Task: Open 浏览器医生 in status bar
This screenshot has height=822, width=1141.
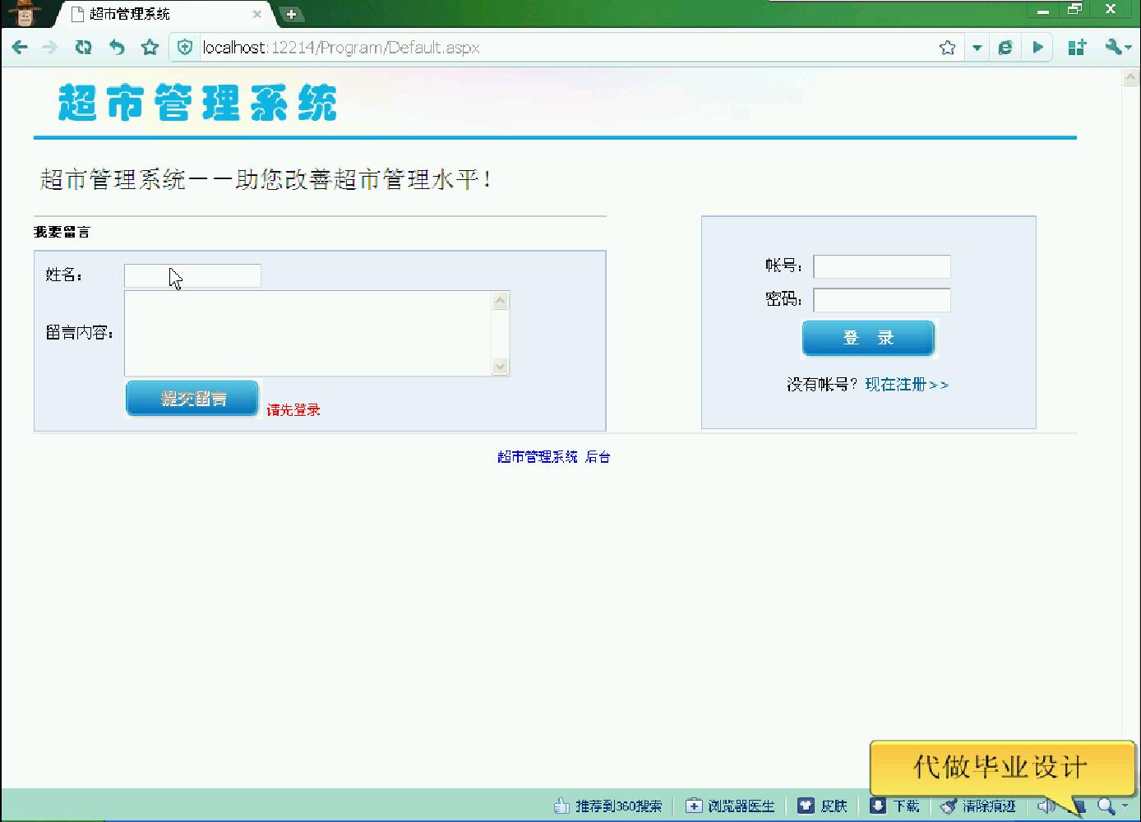Action: 731,806
